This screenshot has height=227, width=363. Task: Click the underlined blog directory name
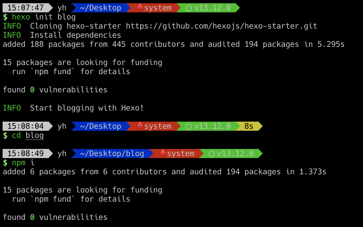click(x=35, y=136)
